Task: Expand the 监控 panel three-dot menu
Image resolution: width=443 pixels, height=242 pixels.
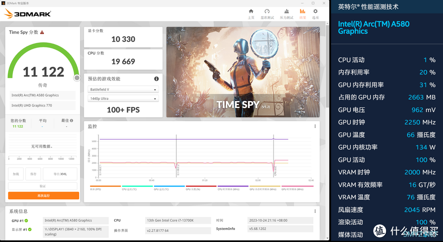Action: (x=315, y=127)
